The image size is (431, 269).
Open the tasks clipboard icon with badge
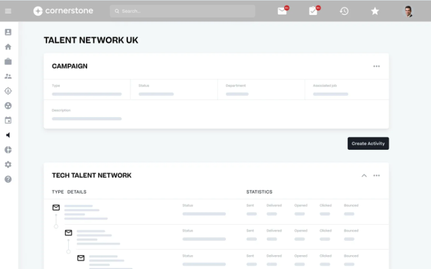point(313,11)
